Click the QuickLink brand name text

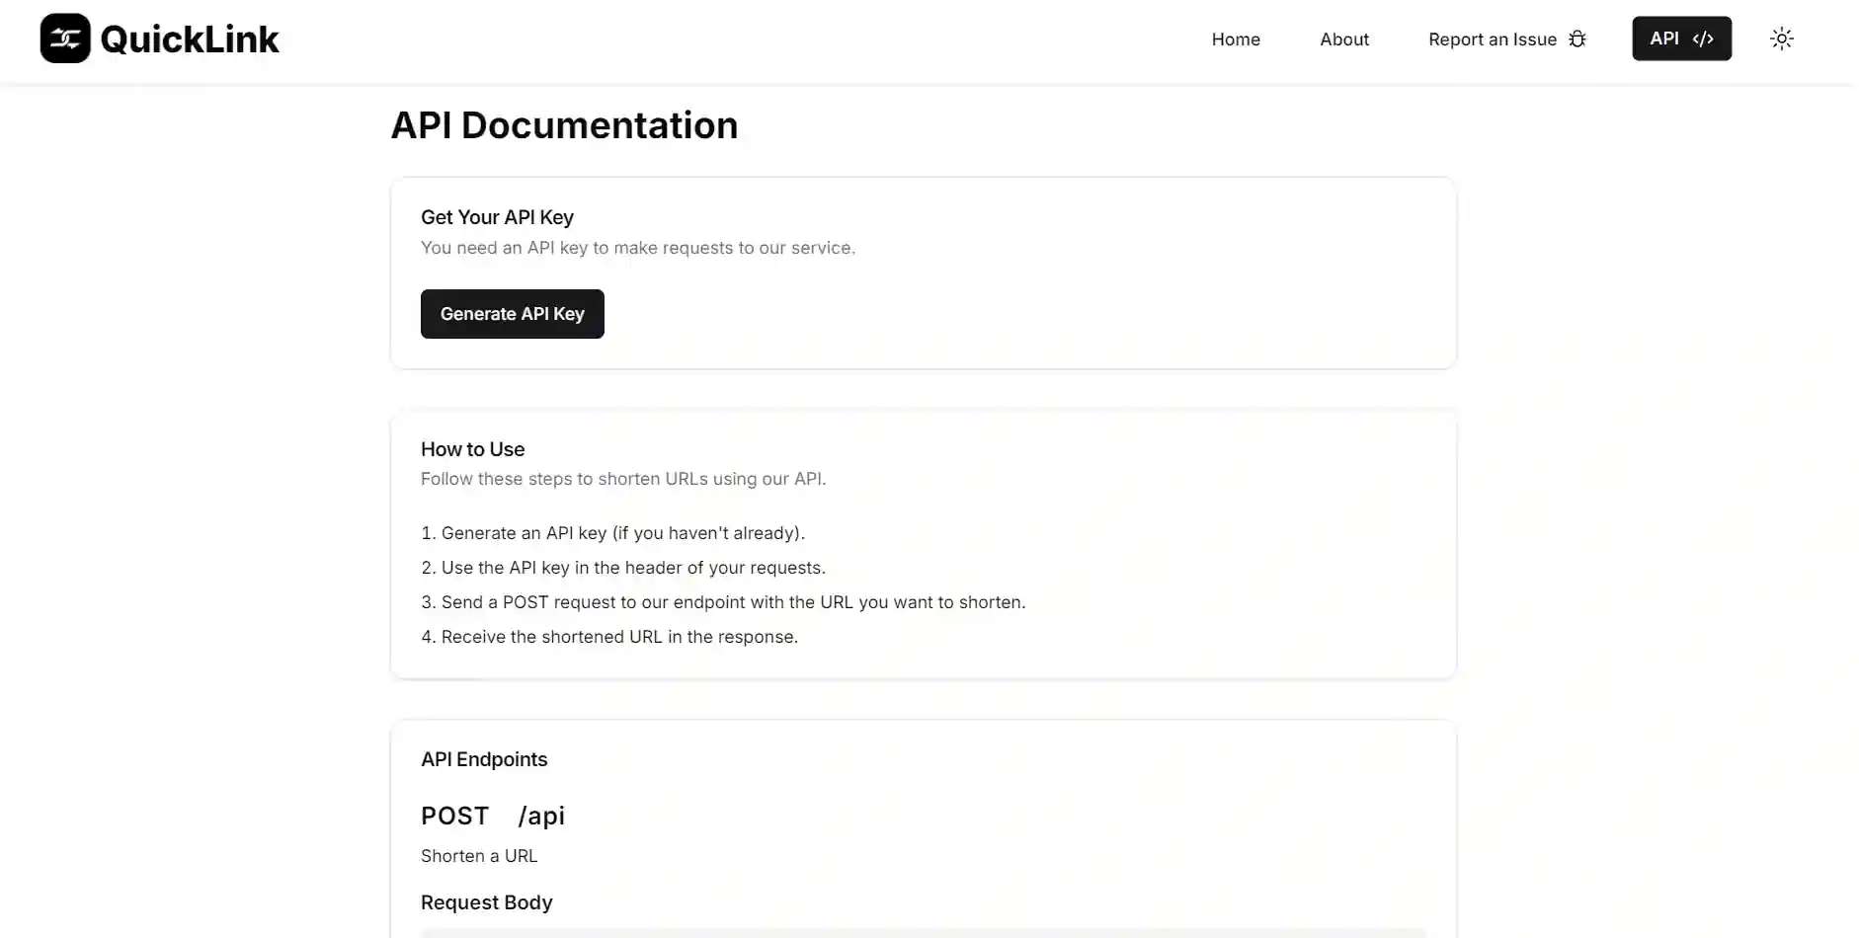[190, 39]
